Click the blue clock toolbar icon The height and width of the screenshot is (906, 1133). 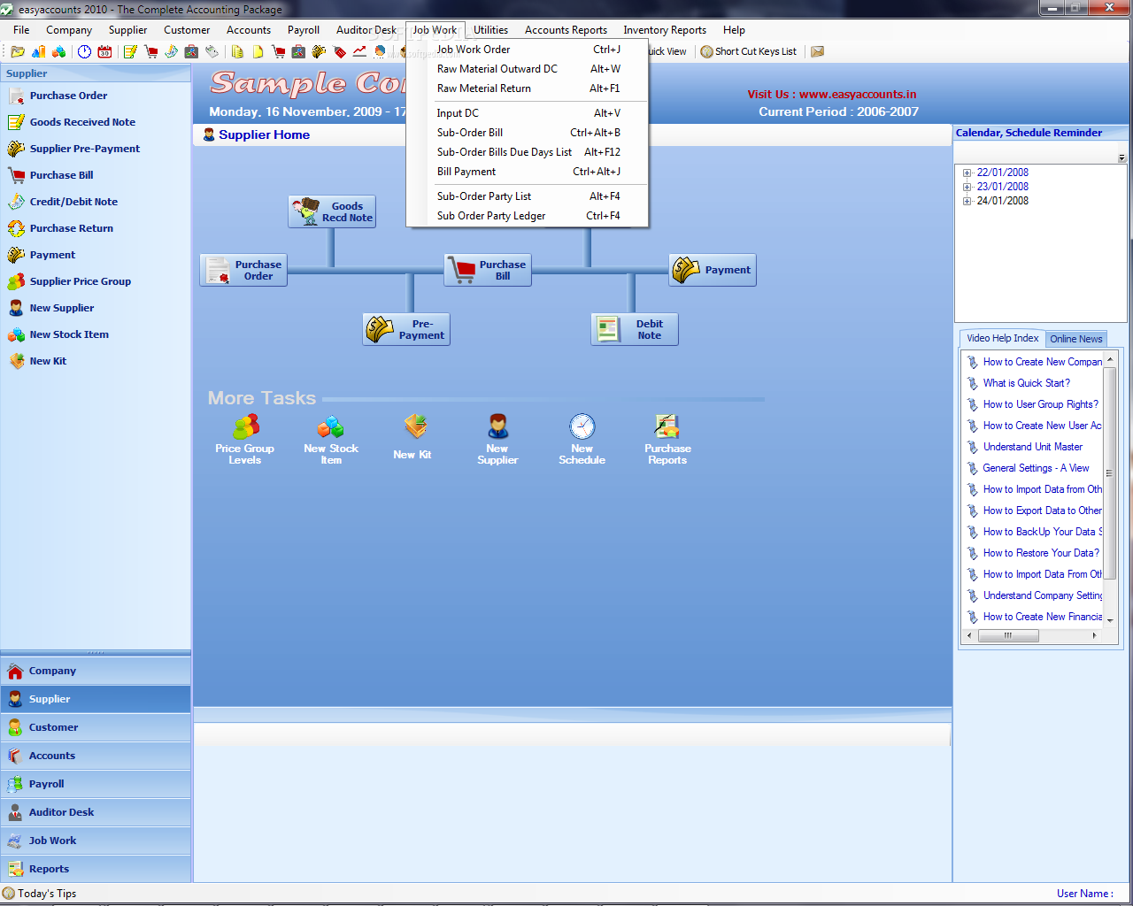coord(84,51)
